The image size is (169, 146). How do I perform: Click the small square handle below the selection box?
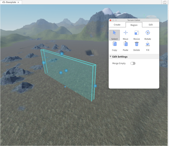(65, 87)
